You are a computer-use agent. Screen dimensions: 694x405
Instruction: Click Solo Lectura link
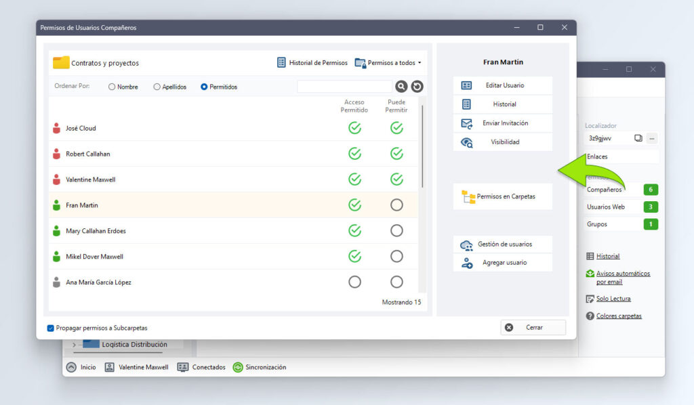613,299
